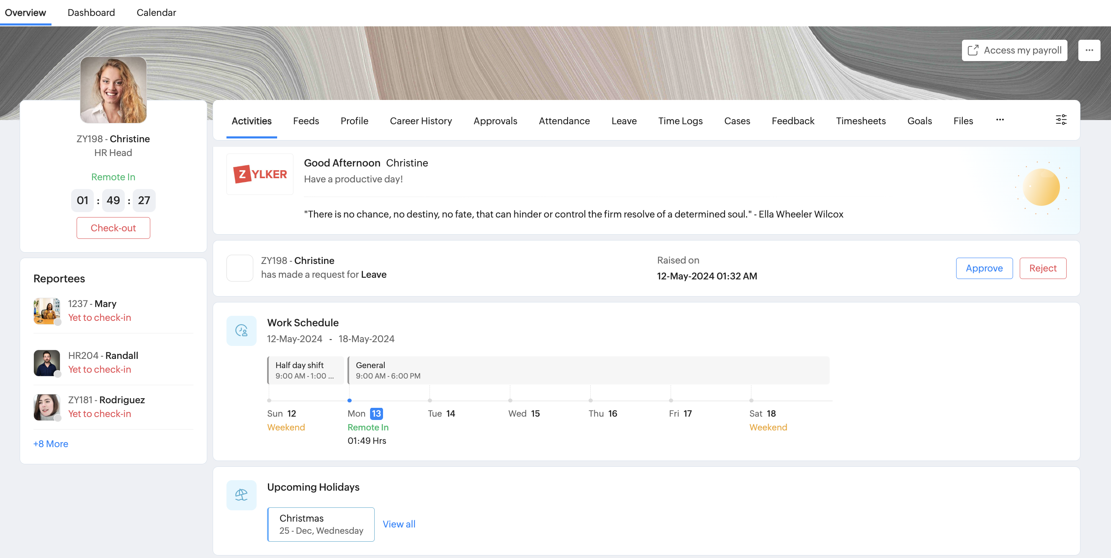
Task: Open the Cases tab
Action: tap(737, 120)
